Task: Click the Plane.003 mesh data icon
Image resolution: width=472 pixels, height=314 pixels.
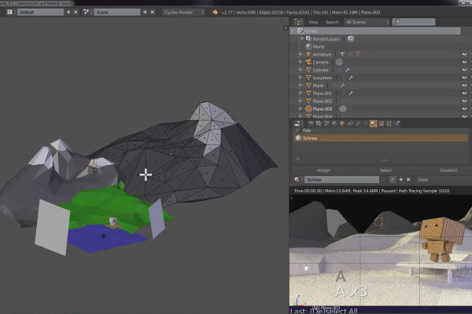Action: coord(343,109)
